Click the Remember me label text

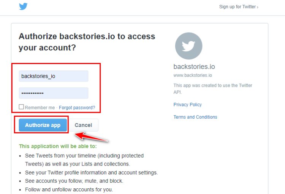click(x=40, y=108)
